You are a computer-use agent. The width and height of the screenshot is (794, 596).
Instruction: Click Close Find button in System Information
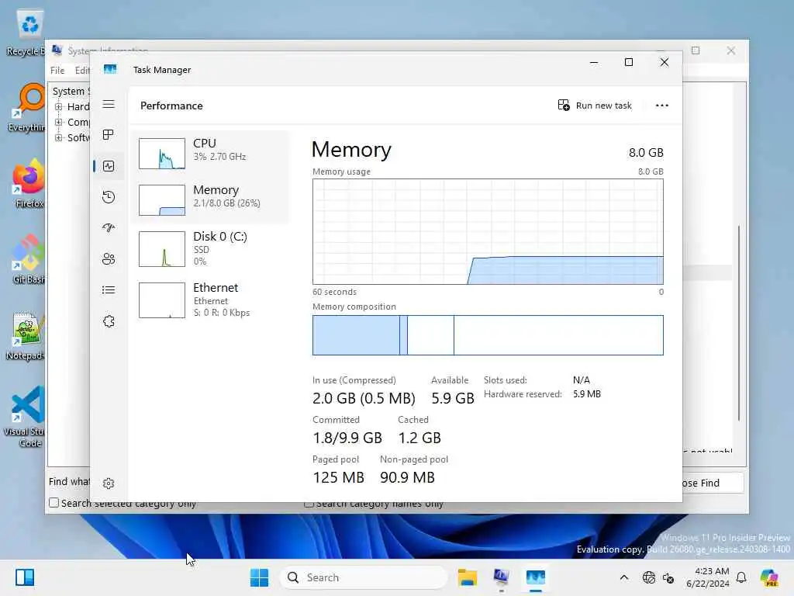[713, 483]
